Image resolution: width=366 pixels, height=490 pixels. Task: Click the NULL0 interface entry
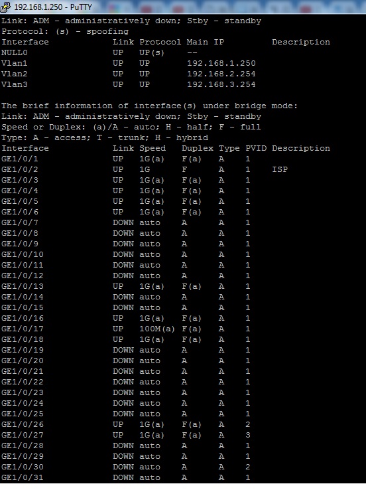15,53
